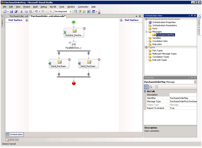Select the left Send_Purchase shape
The width and height of the screenshot is (202, 148).
(x=59, y=64)
